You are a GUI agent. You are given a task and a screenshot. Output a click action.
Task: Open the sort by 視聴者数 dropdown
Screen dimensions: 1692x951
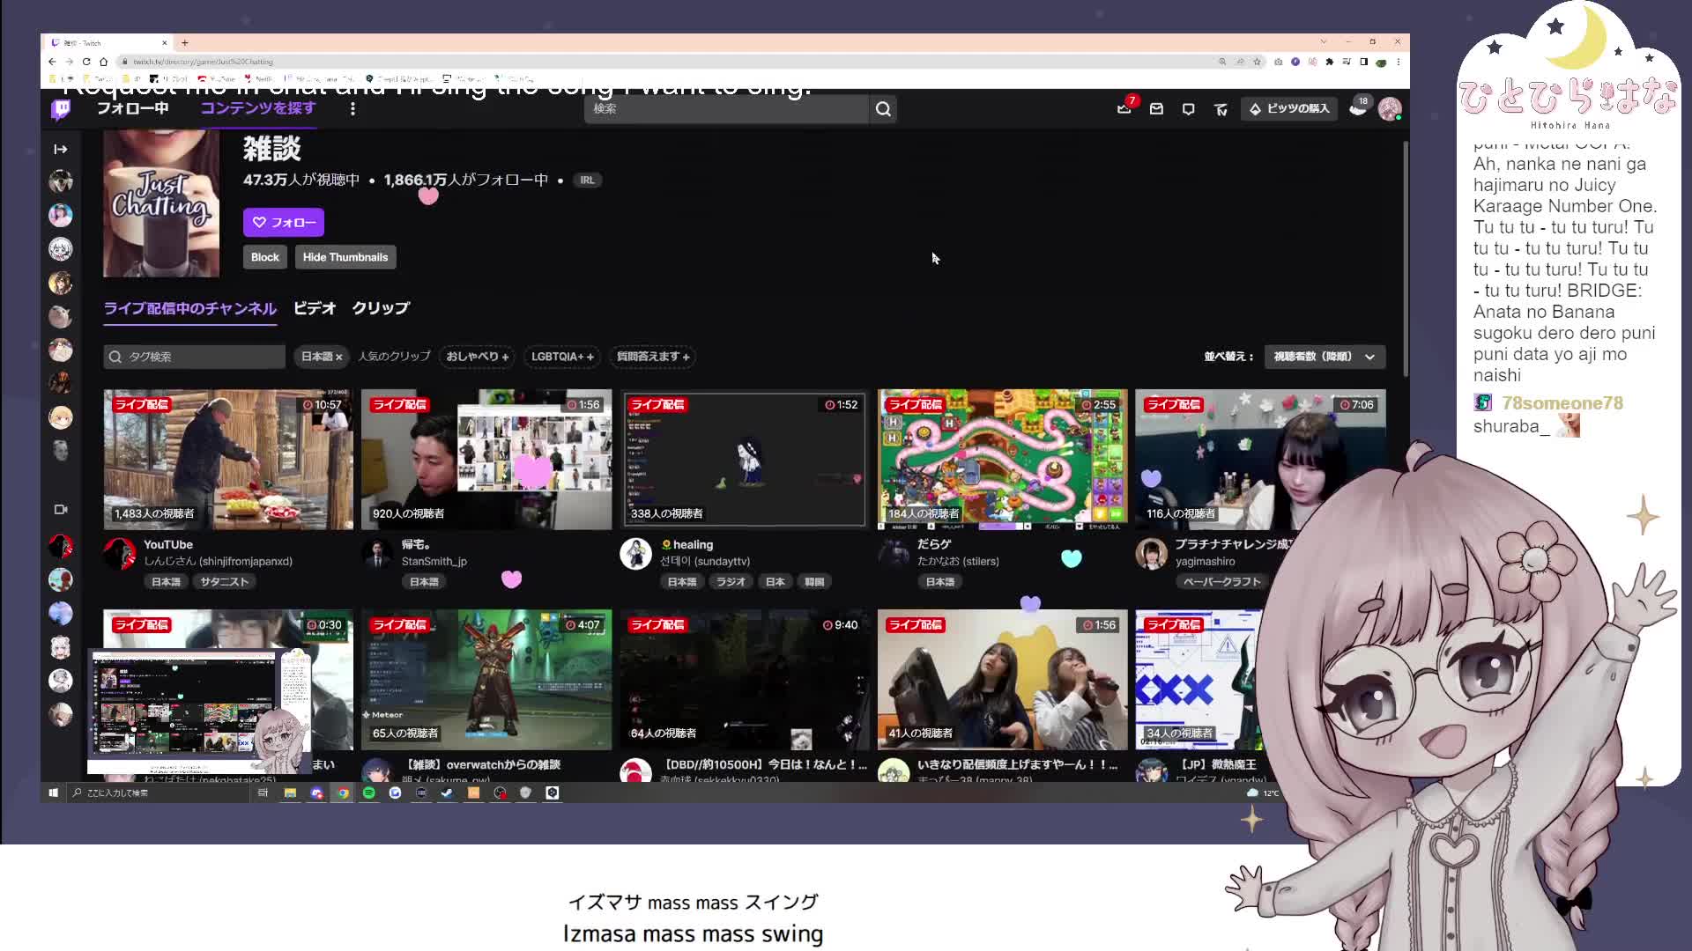pyautogui.click(x=1325, y=357)
